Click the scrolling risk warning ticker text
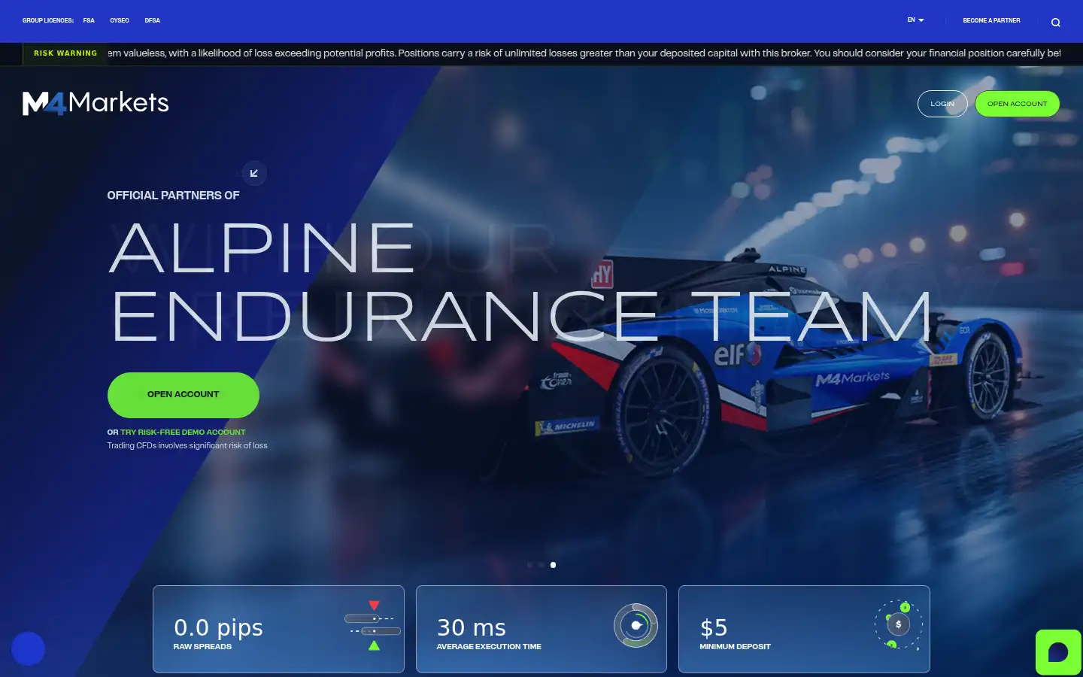The width and height of the screenshot is (1083, 677). coord(584,53)
